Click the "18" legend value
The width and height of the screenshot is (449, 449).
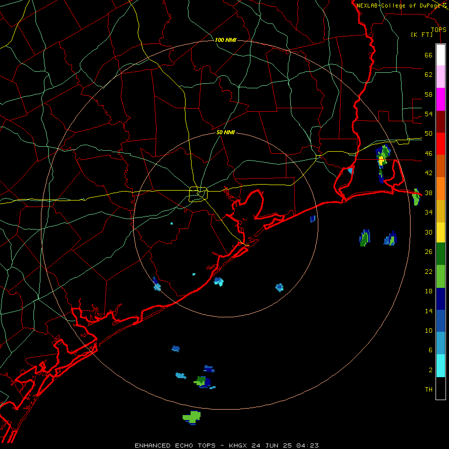click(429, 291)
